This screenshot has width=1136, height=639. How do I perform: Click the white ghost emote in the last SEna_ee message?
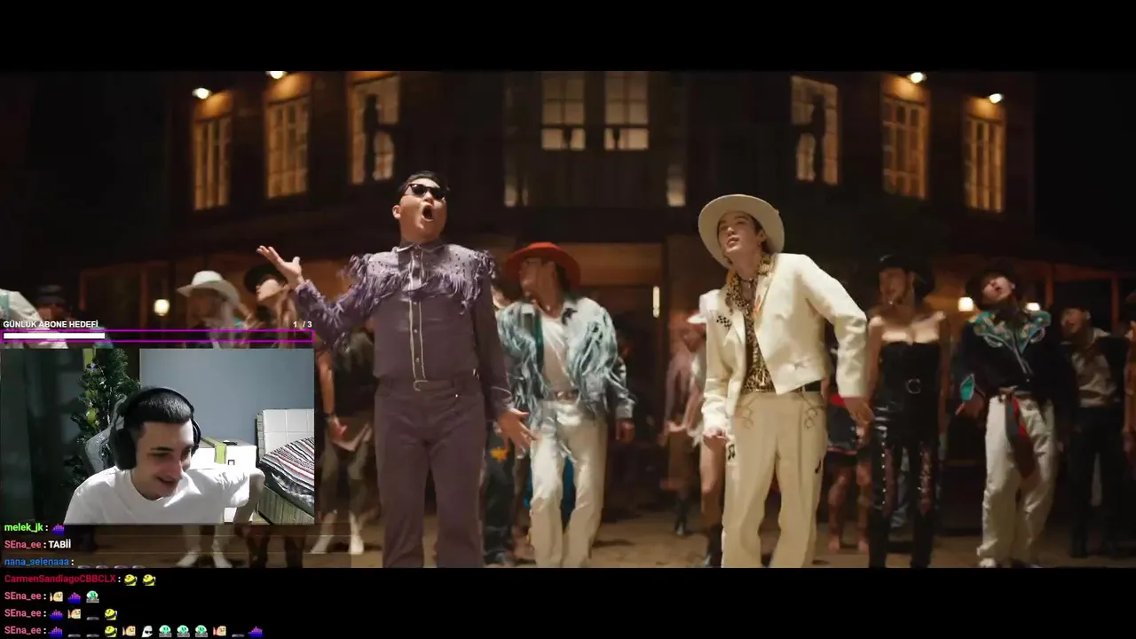[x=147, y=631]
